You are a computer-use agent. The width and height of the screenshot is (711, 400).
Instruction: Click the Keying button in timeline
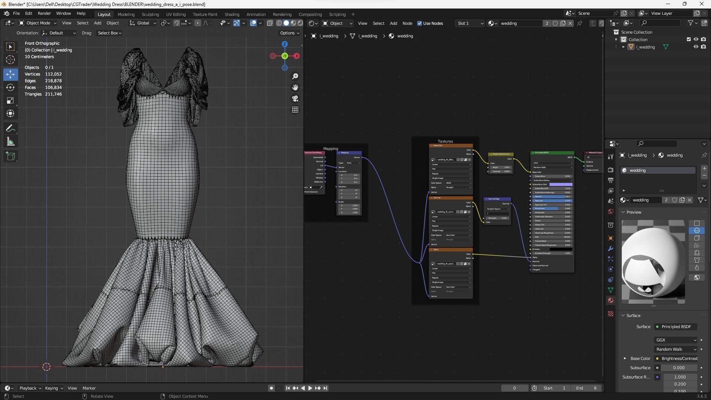[x=54, y=388]
